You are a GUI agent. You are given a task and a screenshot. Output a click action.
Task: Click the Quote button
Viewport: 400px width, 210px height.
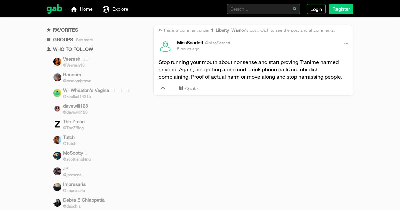coord(188,89)
